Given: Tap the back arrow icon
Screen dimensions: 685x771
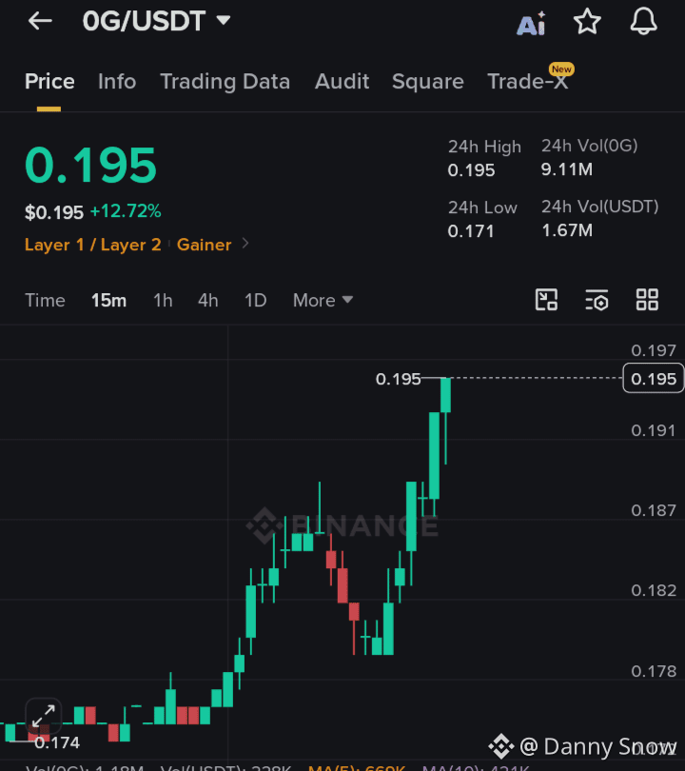Looking at the screenshot, I should [x=40, y=21].
